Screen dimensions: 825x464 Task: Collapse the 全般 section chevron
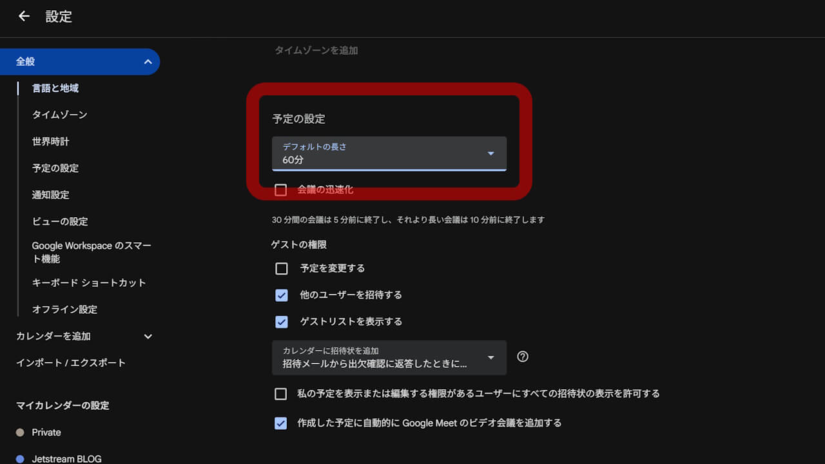point(148,62)
